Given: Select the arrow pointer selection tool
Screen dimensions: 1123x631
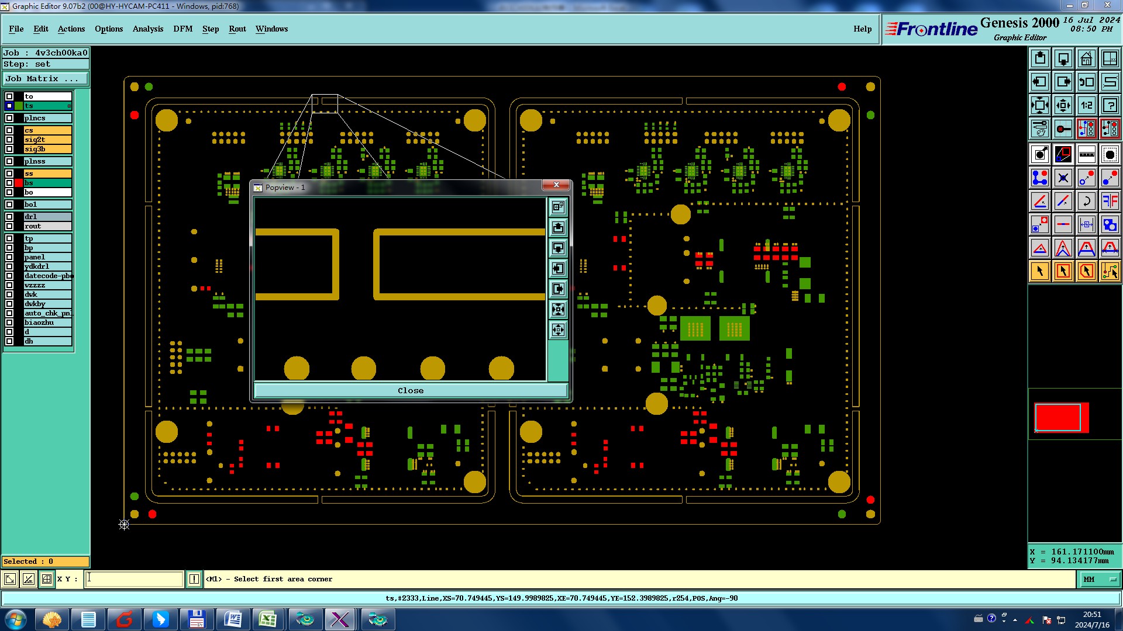Looking at the screenshot, I should (x=1039, y=271).
